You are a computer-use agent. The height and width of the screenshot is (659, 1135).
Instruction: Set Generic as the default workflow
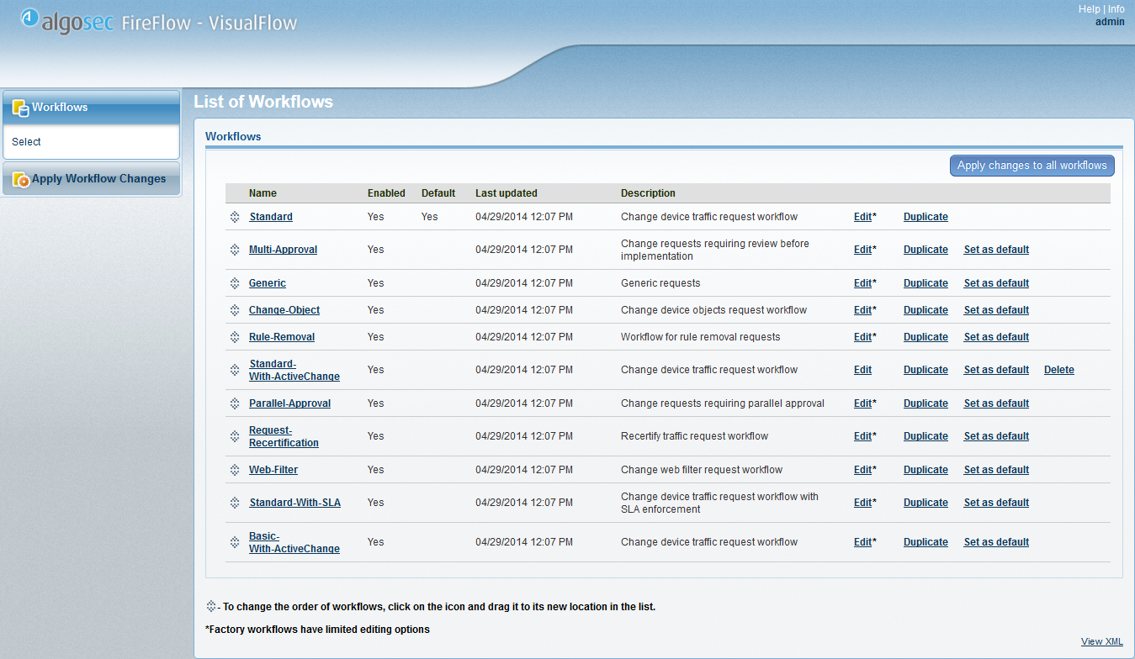(995, 282)
